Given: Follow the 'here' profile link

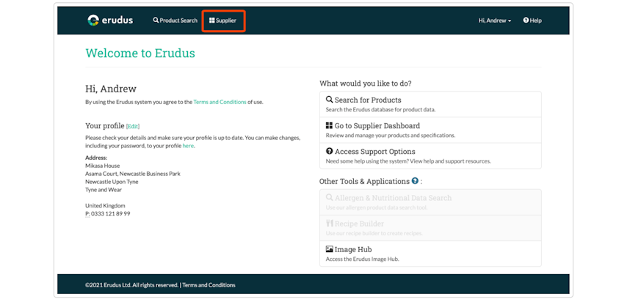Looking at the screenshot, I should click(x=188, y=146).
